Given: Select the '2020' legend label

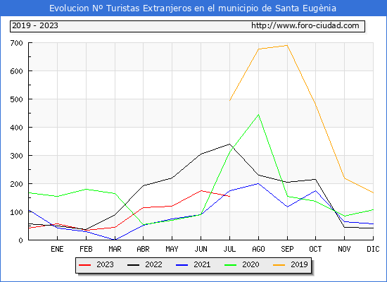Looking at the screenshot, I should coord(250,264).
